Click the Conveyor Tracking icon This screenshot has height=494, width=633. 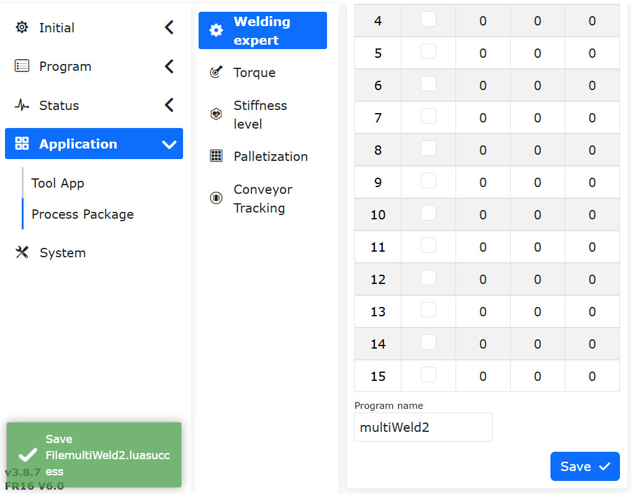tap(216, 198)
